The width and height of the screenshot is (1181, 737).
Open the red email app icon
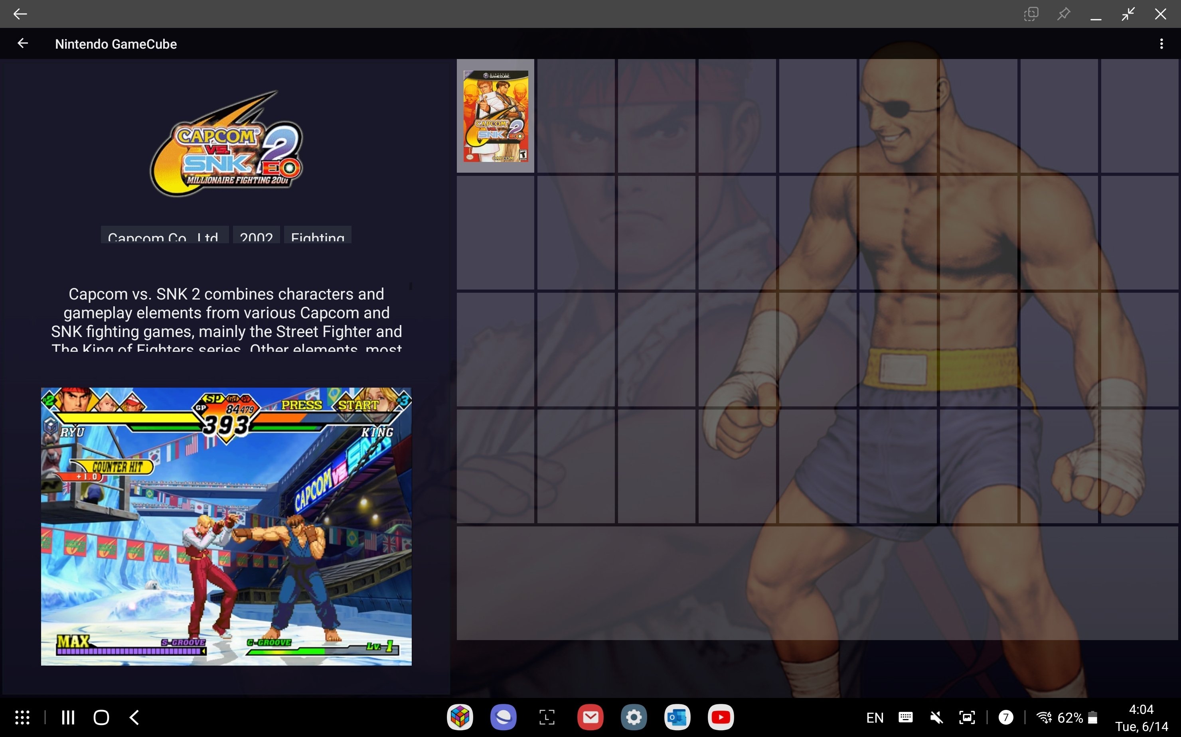point(590,717)
